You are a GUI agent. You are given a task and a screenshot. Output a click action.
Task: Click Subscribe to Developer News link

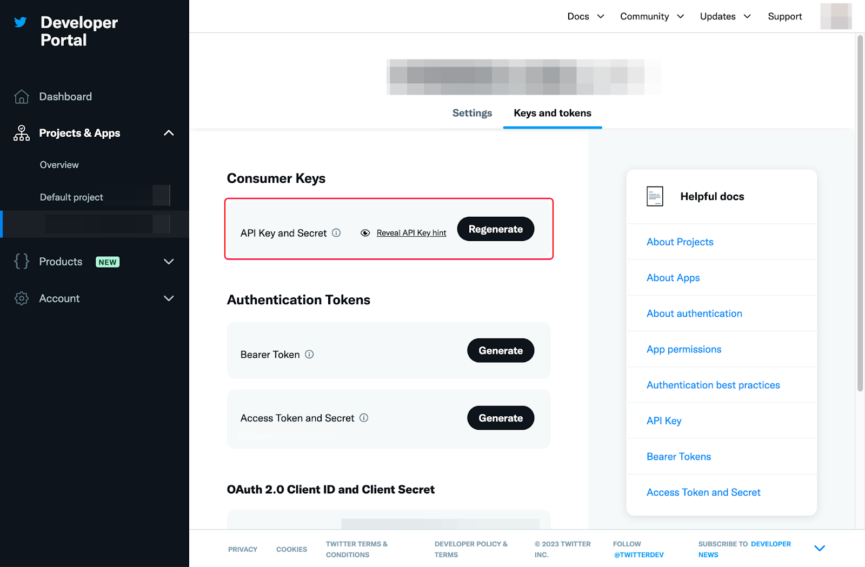[x=744, y=549]
